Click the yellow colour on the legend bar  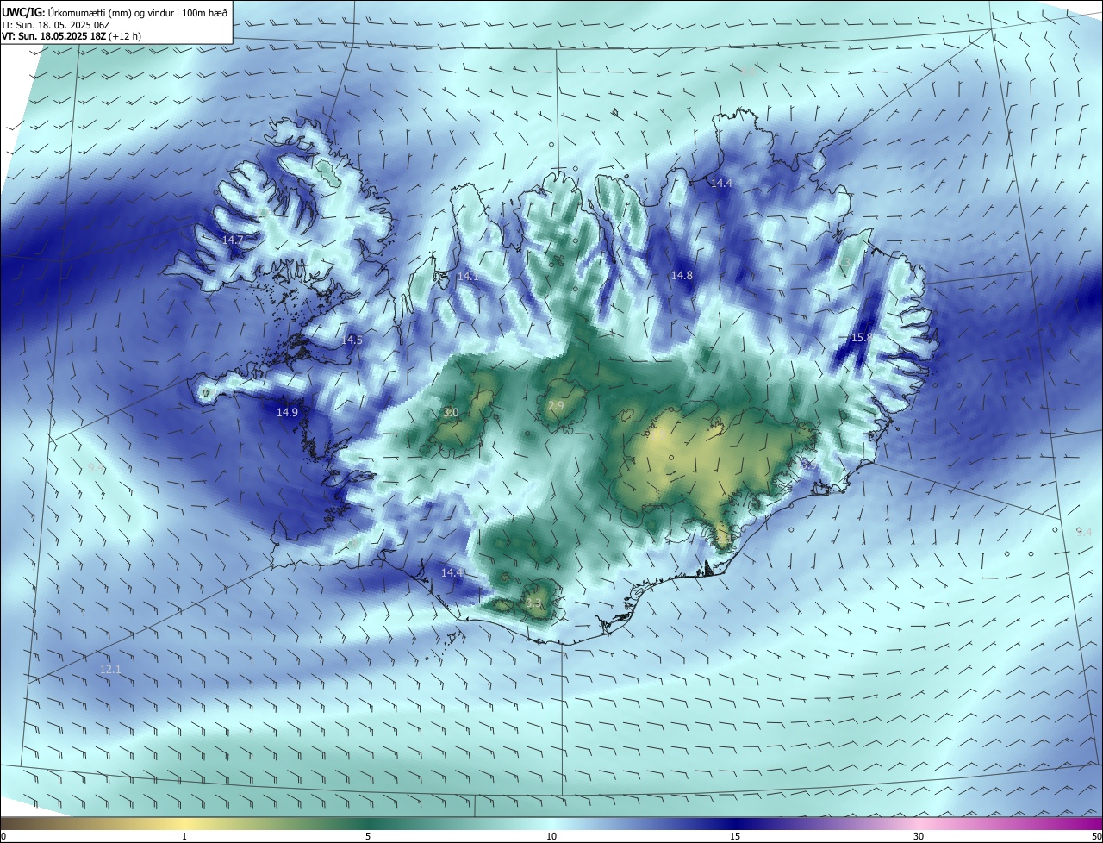click(x=184, y=824)
